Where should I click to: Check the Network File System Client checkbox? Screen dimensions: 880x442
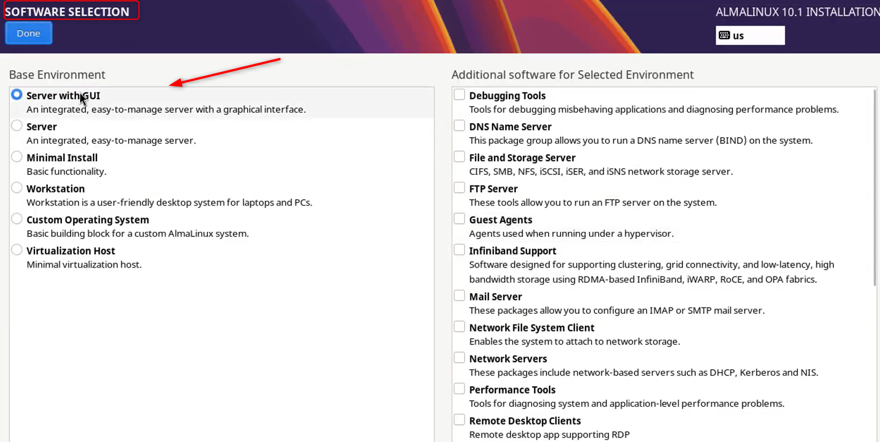pyautogui.click(x=459, y=327)
